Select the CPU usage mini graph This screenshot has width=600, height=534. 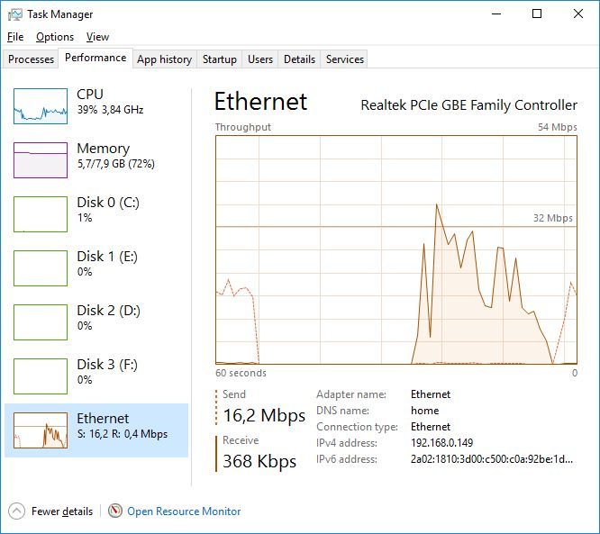(x=41, y=106)
